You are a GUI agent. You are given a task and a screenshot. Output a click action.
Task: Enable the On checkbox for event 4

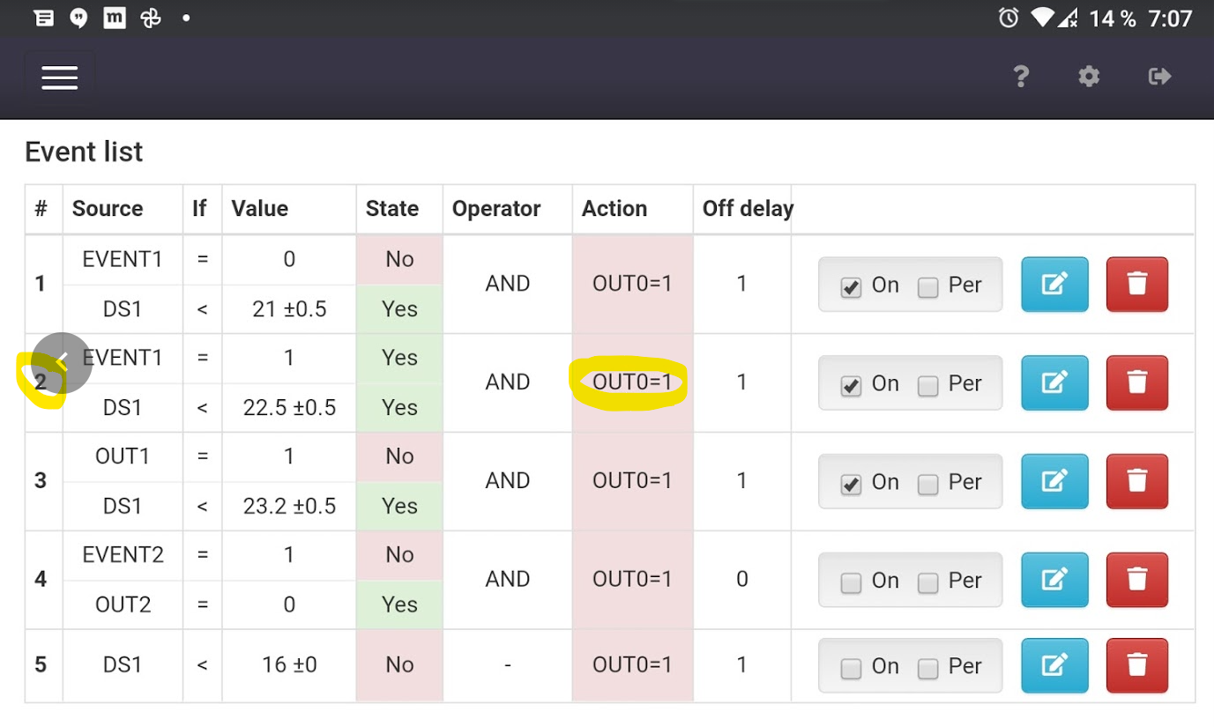click(851, 582)
